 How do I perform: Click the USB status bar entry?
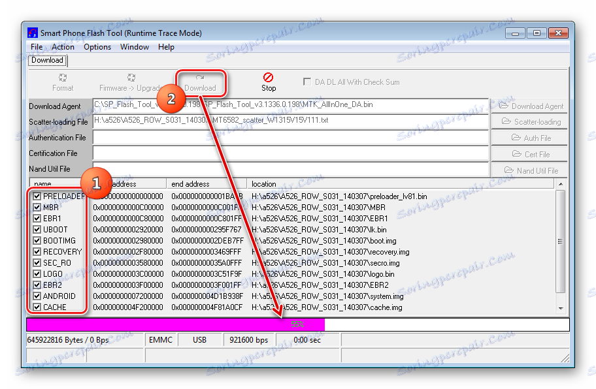coord(199,340)
